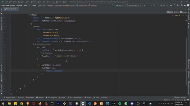Switch editor to Code view
Screen dimensions: 190x106
click(170, 12)
